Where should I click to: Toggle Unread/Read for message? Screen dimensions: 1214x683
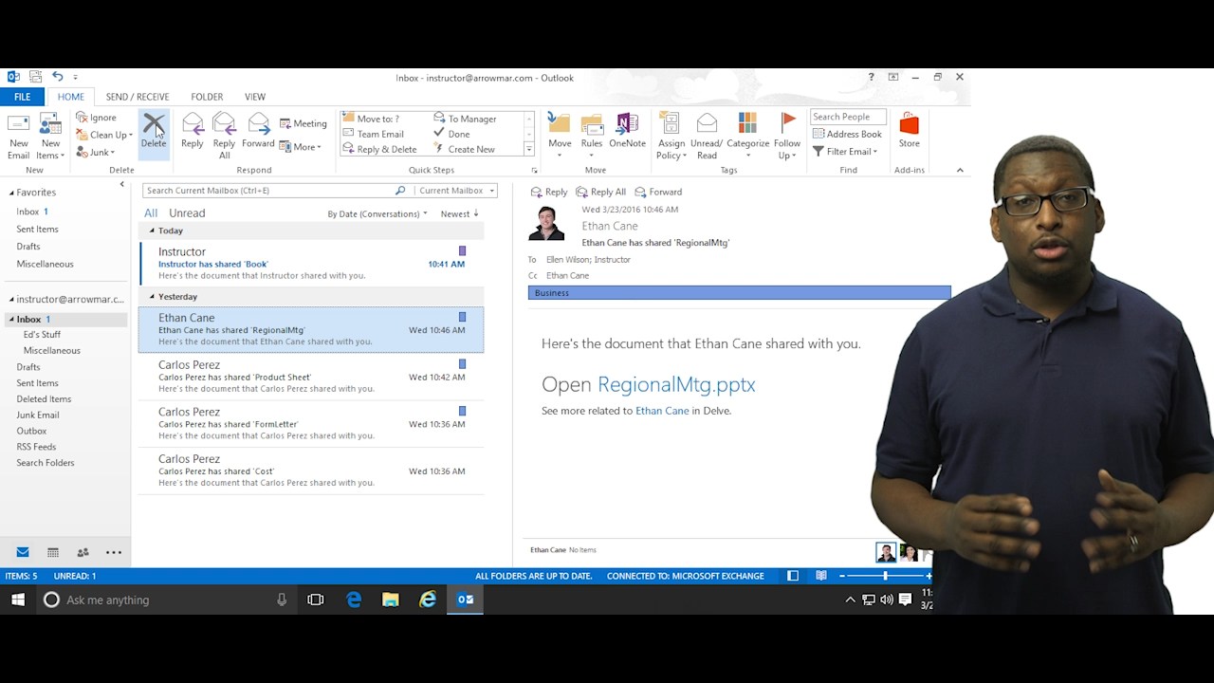click(x=707, y=136)
